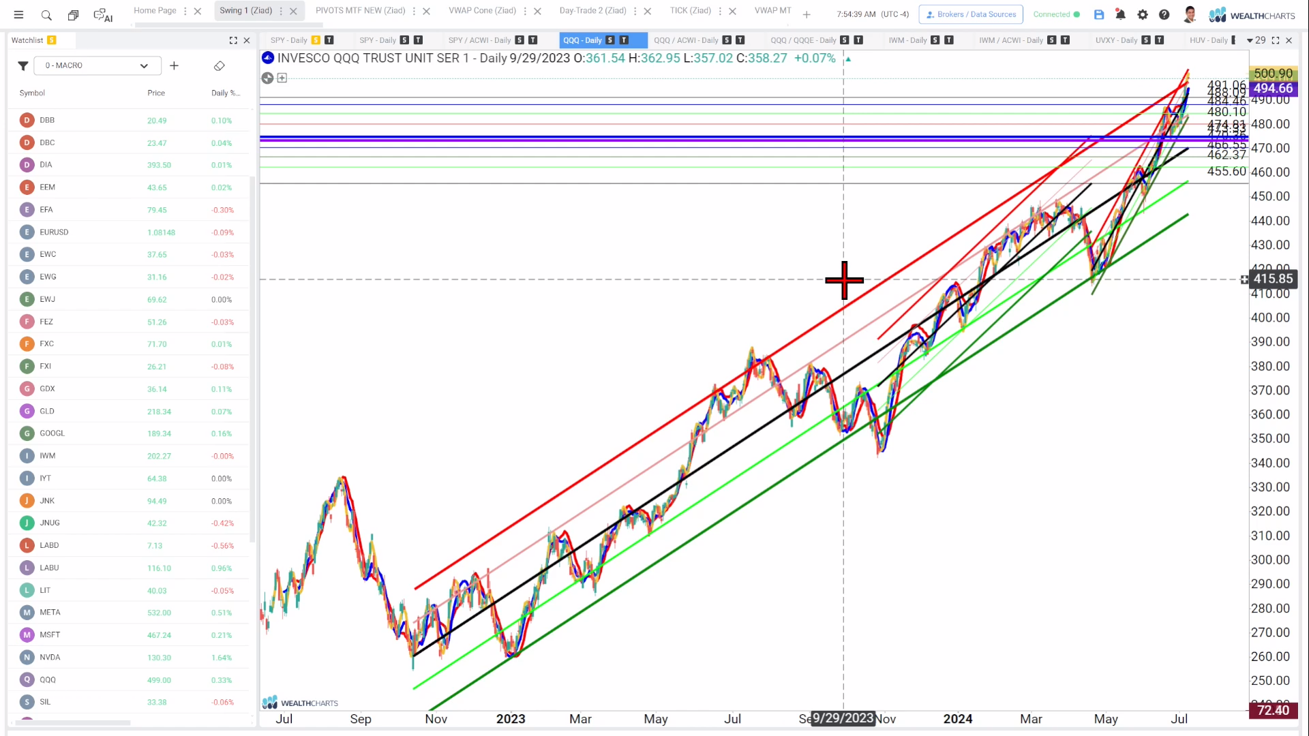The width and height of the screenshot is (1309, 736).
Task: Click the duplicate windows icon
Action: [73, 14]
